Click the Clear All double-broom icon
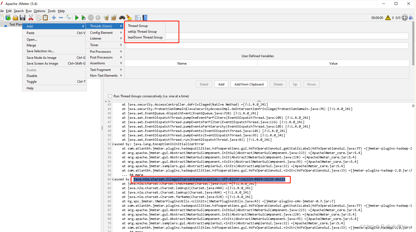The height and width of the screenshot is (232, 416). [x=114, y=18]
